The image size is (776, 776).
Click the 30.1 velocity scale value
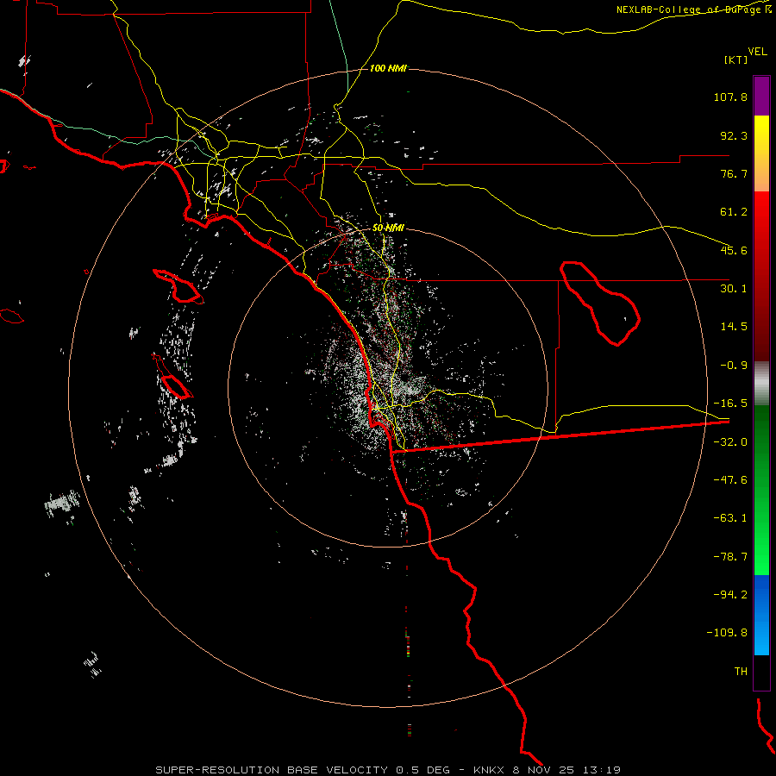(x=734, y=289)
